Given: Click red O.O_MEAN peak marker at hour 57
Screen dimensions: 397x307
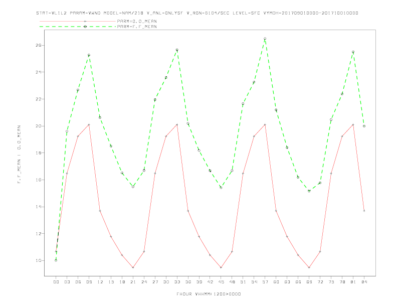Looking at the screenshot, I should coord(265,124).
